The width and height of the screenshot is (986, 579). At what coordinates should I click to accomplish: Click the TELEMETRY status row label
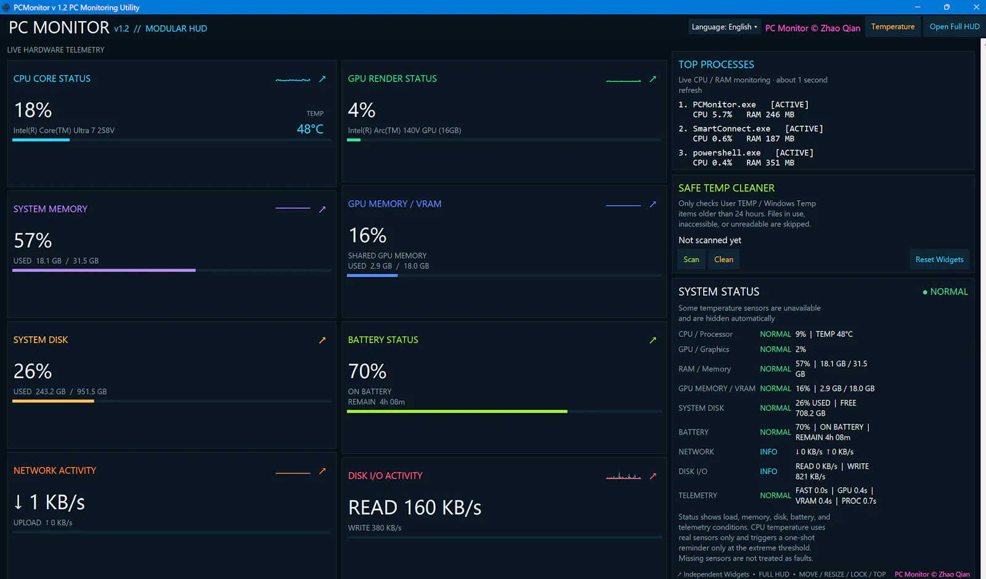pos(698,496)
